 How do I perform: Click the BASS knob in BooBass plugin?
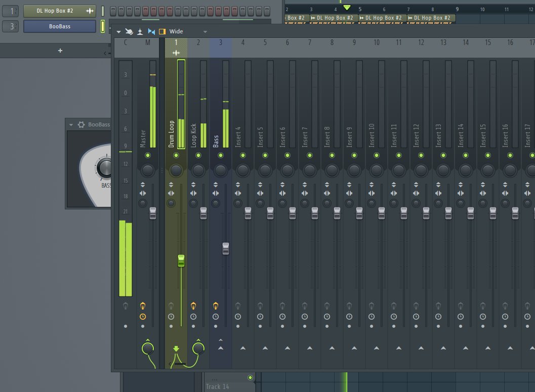pos(104,167)
